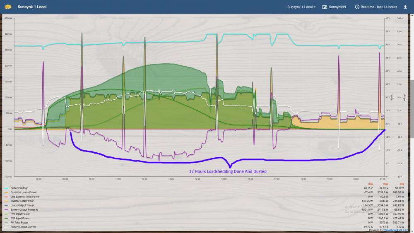
Task: Toggle Battery Voltage series in legend
Action: pyautogui.click(x=19, y=188)
